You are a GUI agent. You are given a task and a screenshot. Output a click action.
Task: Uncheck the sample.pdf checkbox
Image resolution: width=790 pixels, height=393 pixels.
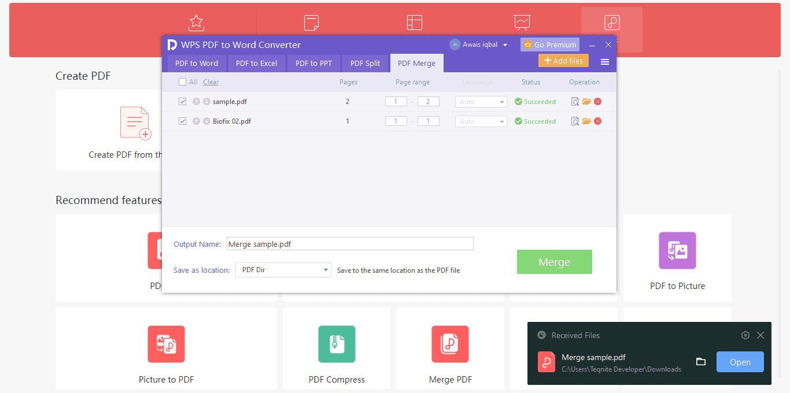click(x=182, y=101)
